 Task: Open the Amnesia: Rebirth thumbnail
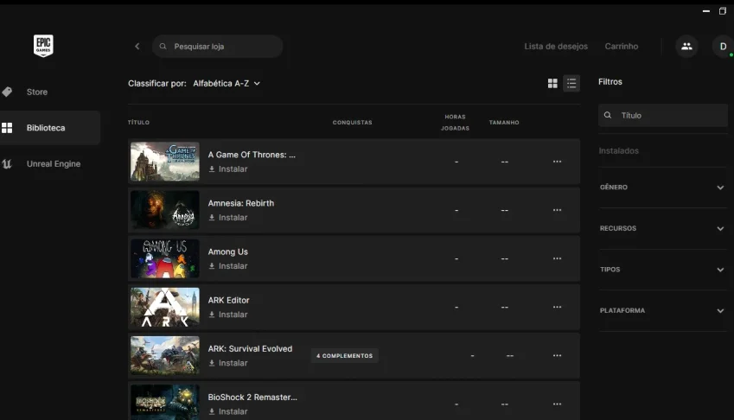click(x=165, y=210)
